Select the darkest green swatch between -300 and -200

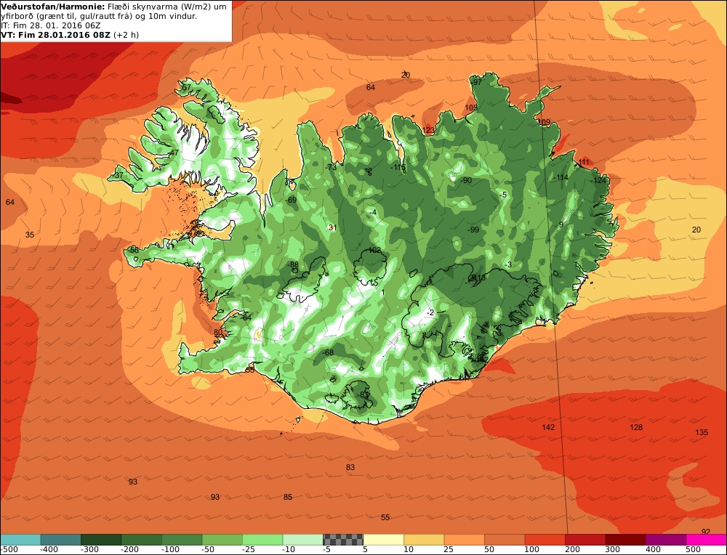point(101,540)
